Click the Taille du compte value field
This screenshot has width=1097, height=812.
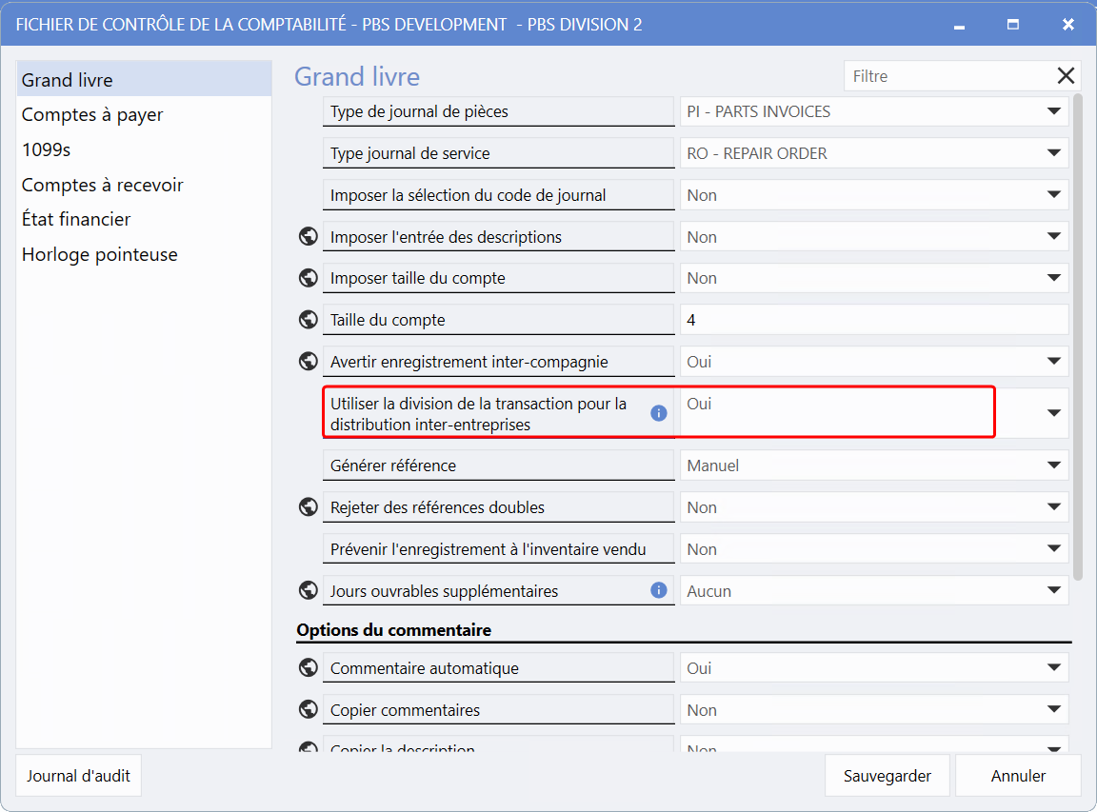pos(873,320)
